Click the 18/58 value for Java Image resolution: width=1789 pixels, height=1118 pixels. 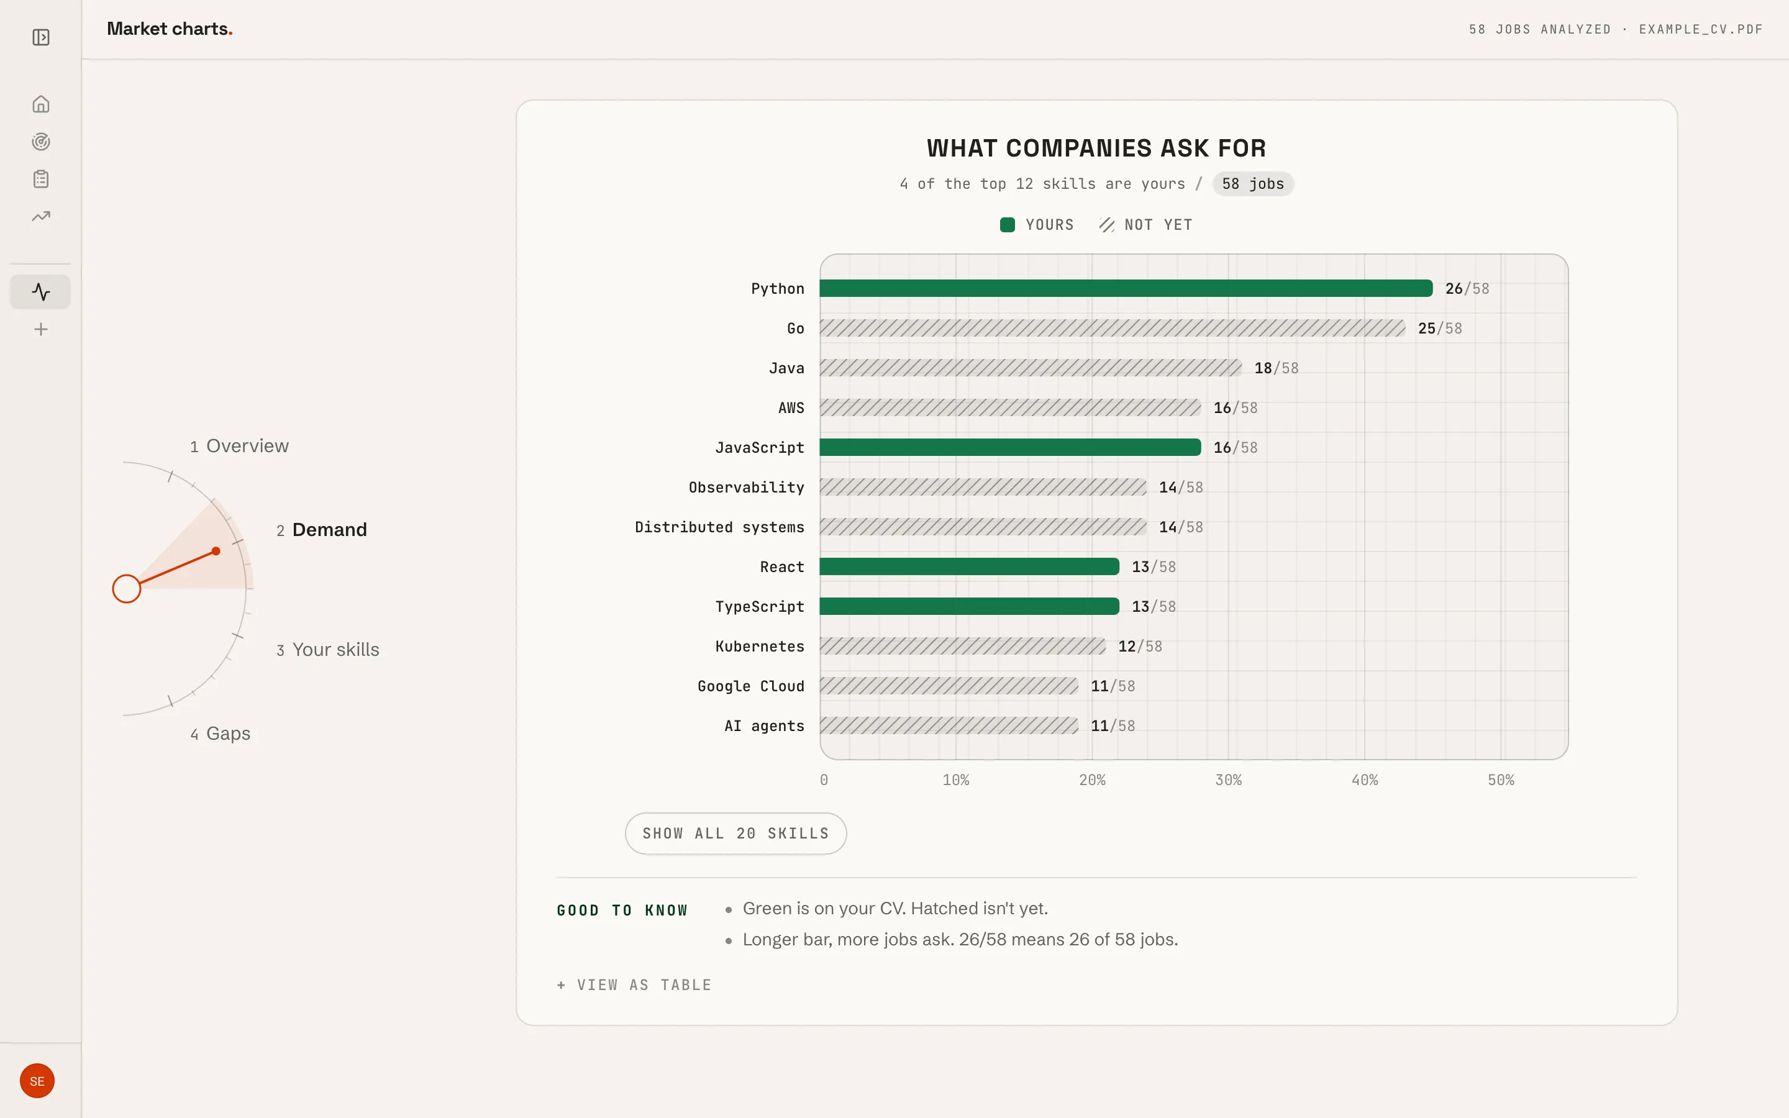point(1277,368)
